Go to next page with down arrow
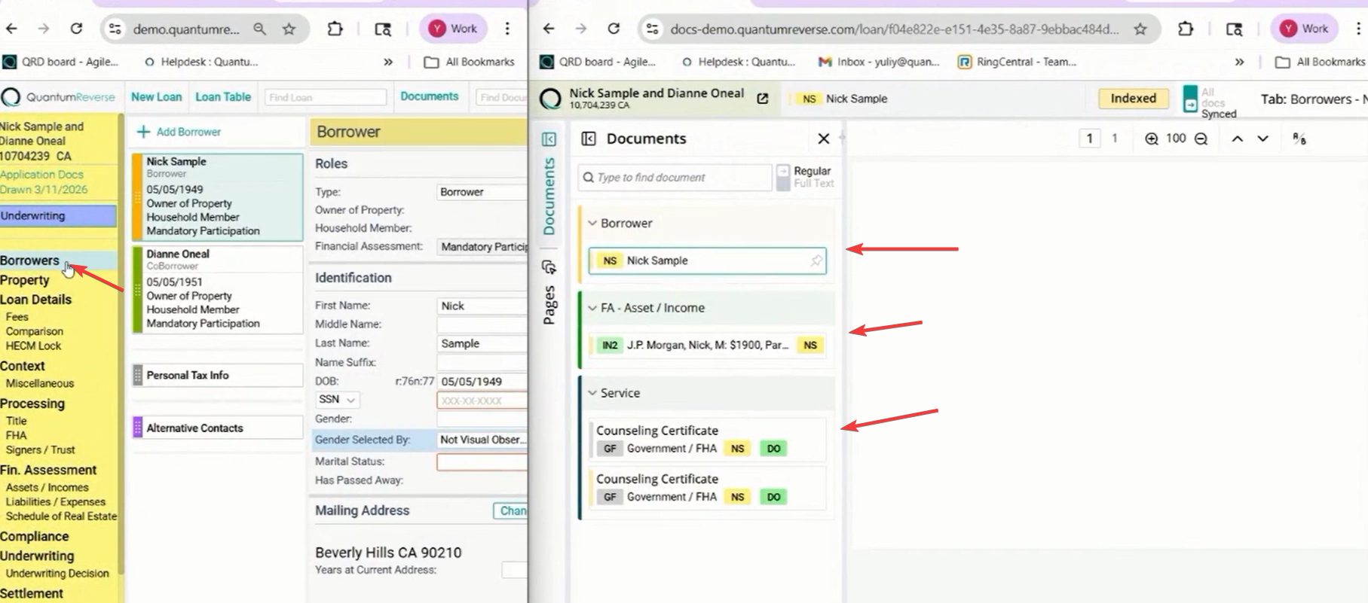Viewport: 1368px width, 603px height. click(1263, 139)
